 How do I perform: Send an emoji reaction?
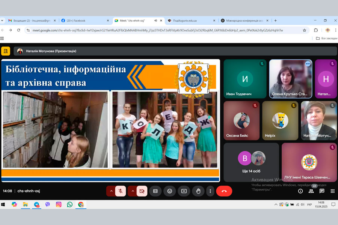click(x=169, y=191)
